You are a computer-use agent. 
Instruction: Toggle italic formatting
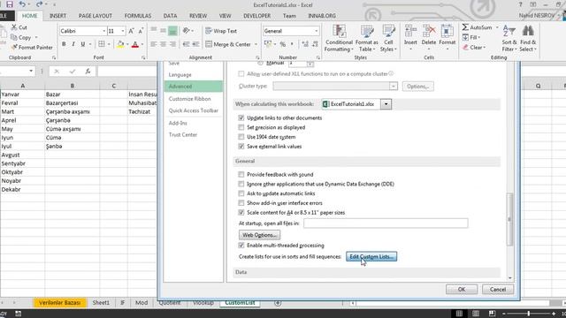click(73, 44)
